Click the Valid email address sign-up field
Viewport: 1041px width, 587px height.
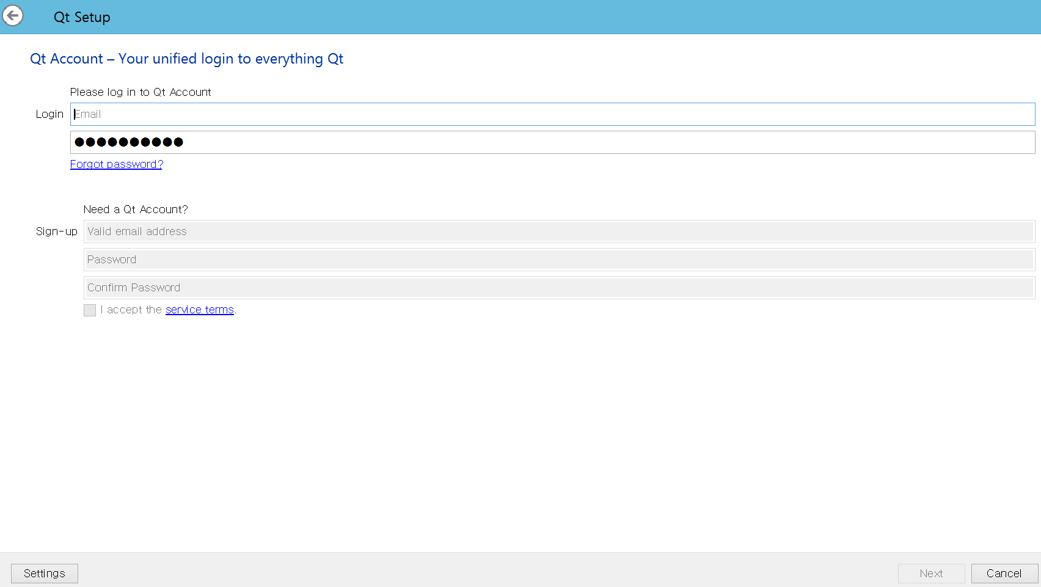[x=559, y=232]
